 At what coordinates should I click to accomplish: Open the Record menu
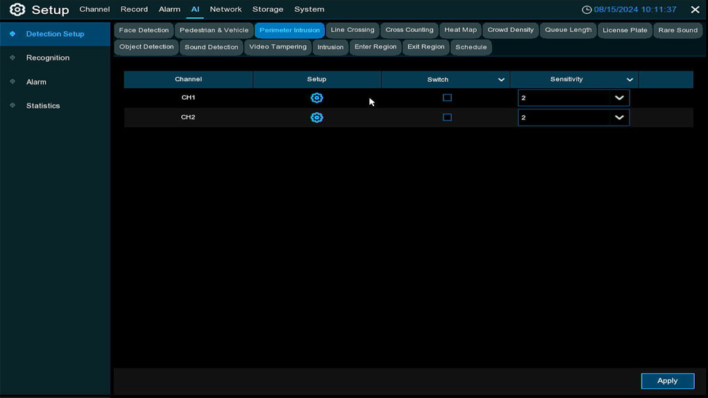[134, 10]
